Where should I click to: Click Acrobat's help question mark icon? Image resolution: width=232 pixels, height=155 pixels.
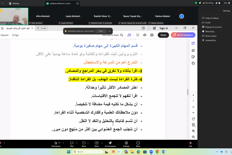click(x=143, y=28)
